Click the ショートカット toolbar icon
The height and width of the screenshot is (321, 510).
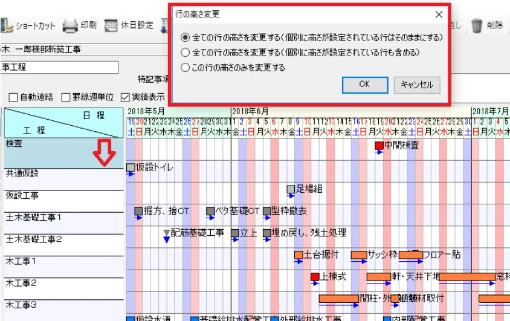point(7,26)
